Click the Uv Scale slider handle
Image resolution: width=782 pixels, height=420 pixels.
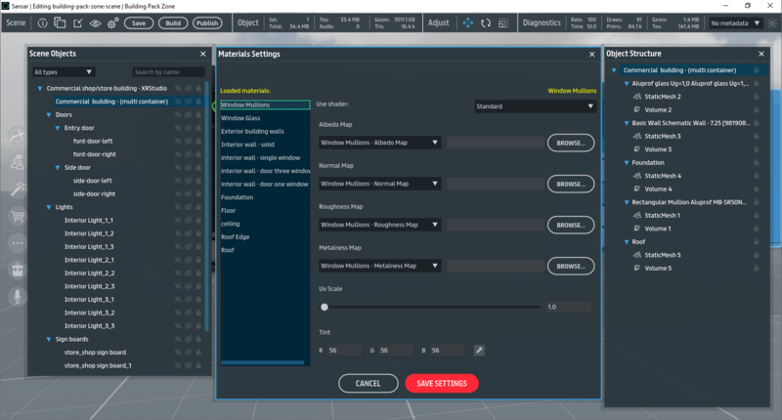click(x=325, y=307)
